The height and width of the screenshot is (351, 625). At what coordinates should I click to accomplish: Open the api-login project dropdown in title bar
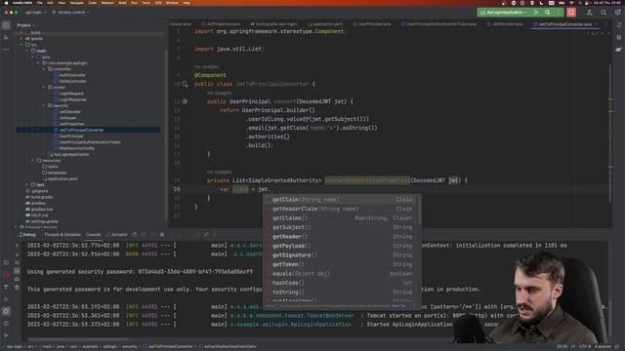36,13
